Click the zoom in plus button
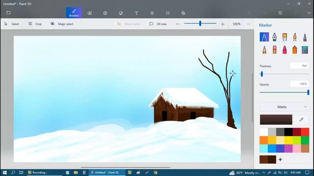Image resolution: width=314 pixels, height=176 pixels. coord(223,24)
